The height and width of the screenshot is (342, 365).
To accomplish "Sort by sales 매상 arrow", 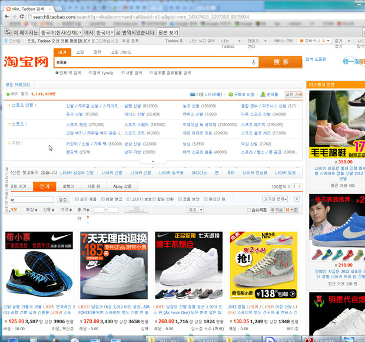I will click(36, 210).
